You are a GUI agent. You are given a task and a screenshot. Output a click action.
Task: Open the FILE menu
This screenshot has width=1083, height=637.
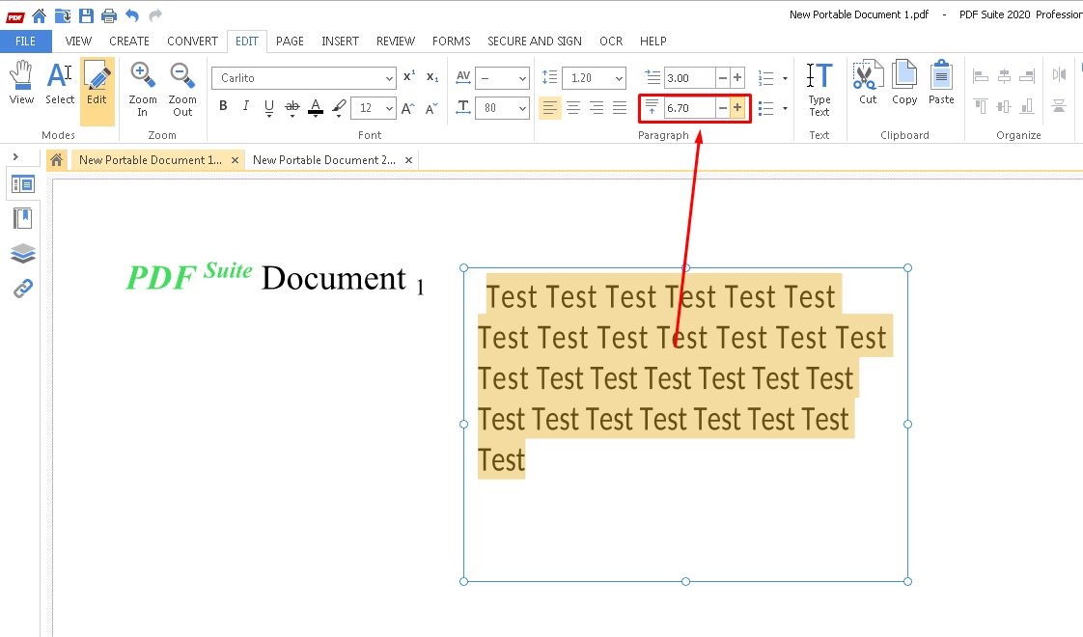(x=25, y=42)
